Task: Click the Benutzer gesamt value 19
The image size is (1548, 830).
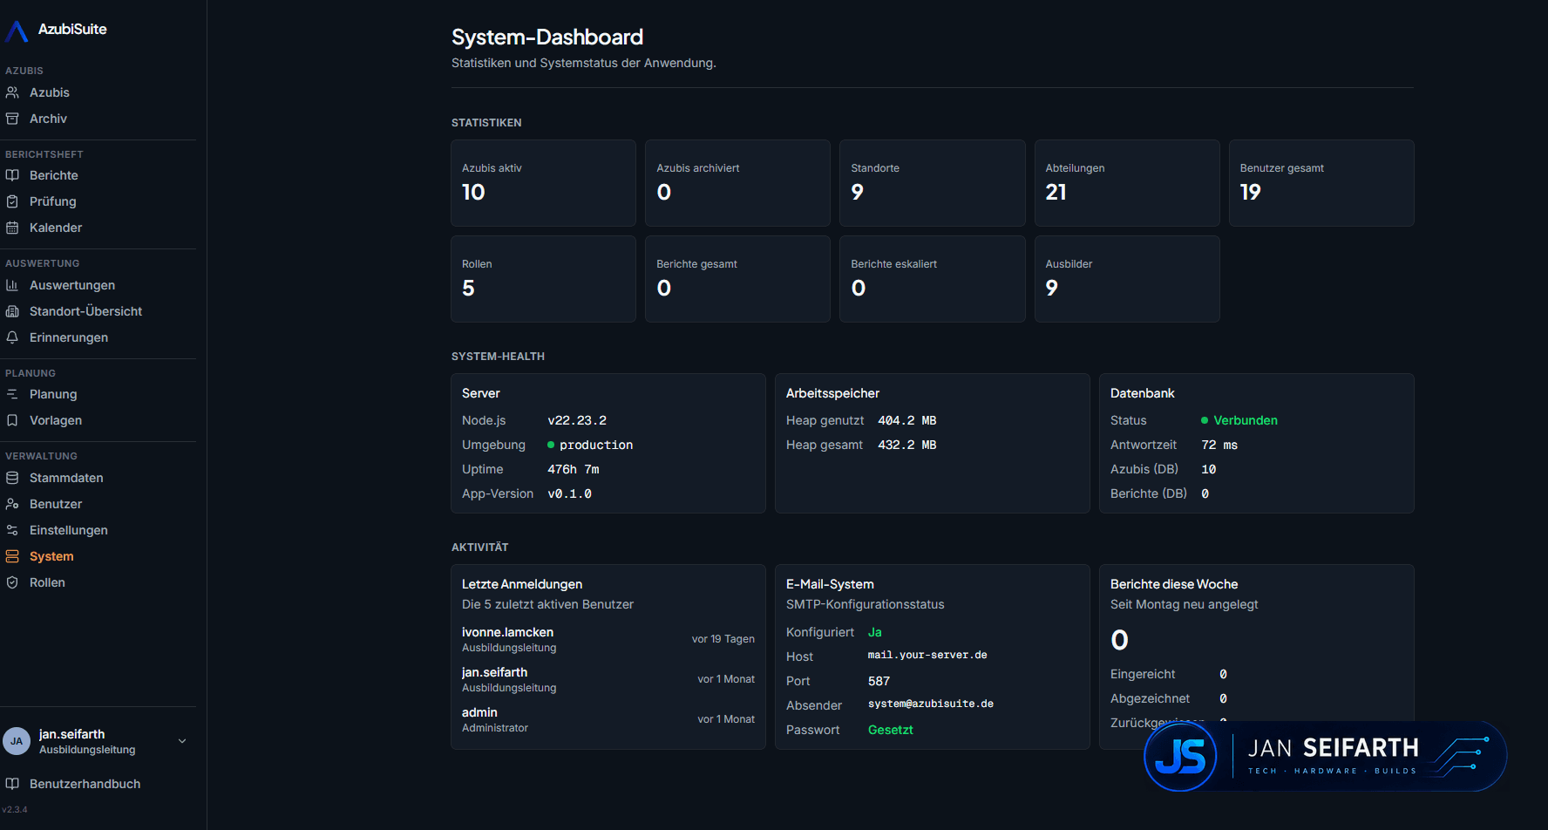Action: (1250, 193)
